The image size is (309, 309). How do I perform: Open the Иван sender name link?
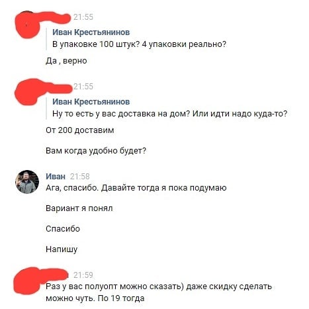pos(56,177)
